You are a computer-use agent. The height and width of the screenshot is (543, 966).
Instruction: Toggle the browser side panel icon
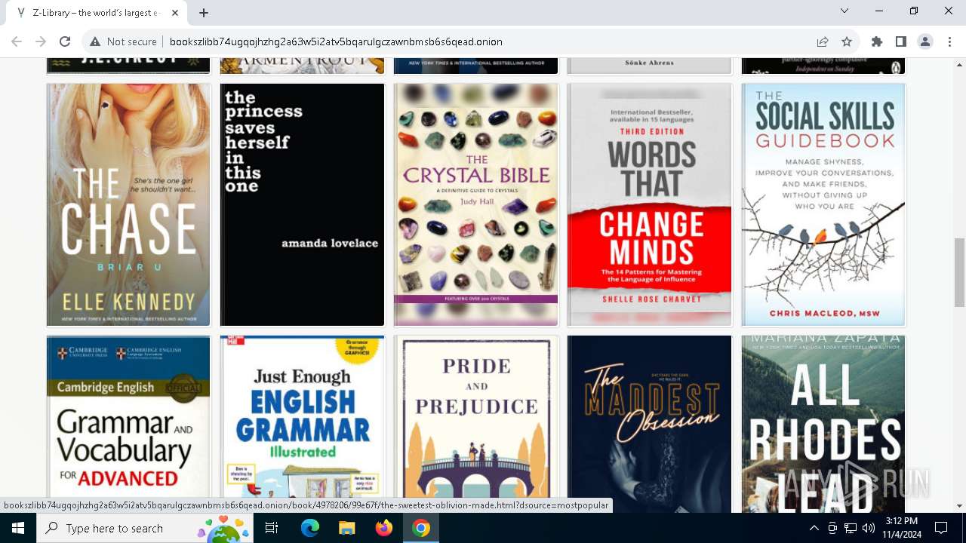(x=901, y=41)
